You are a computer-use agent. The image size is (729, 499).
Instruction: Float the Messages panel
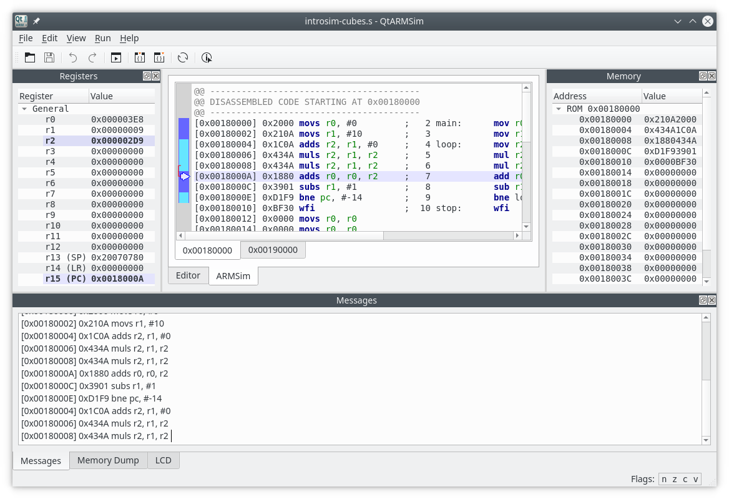click(703, 300)
